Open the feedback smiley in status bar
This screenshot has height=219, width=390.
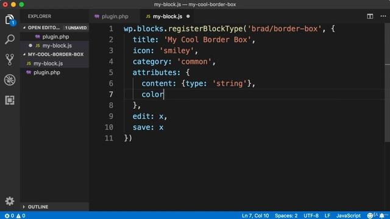(370, 215)
